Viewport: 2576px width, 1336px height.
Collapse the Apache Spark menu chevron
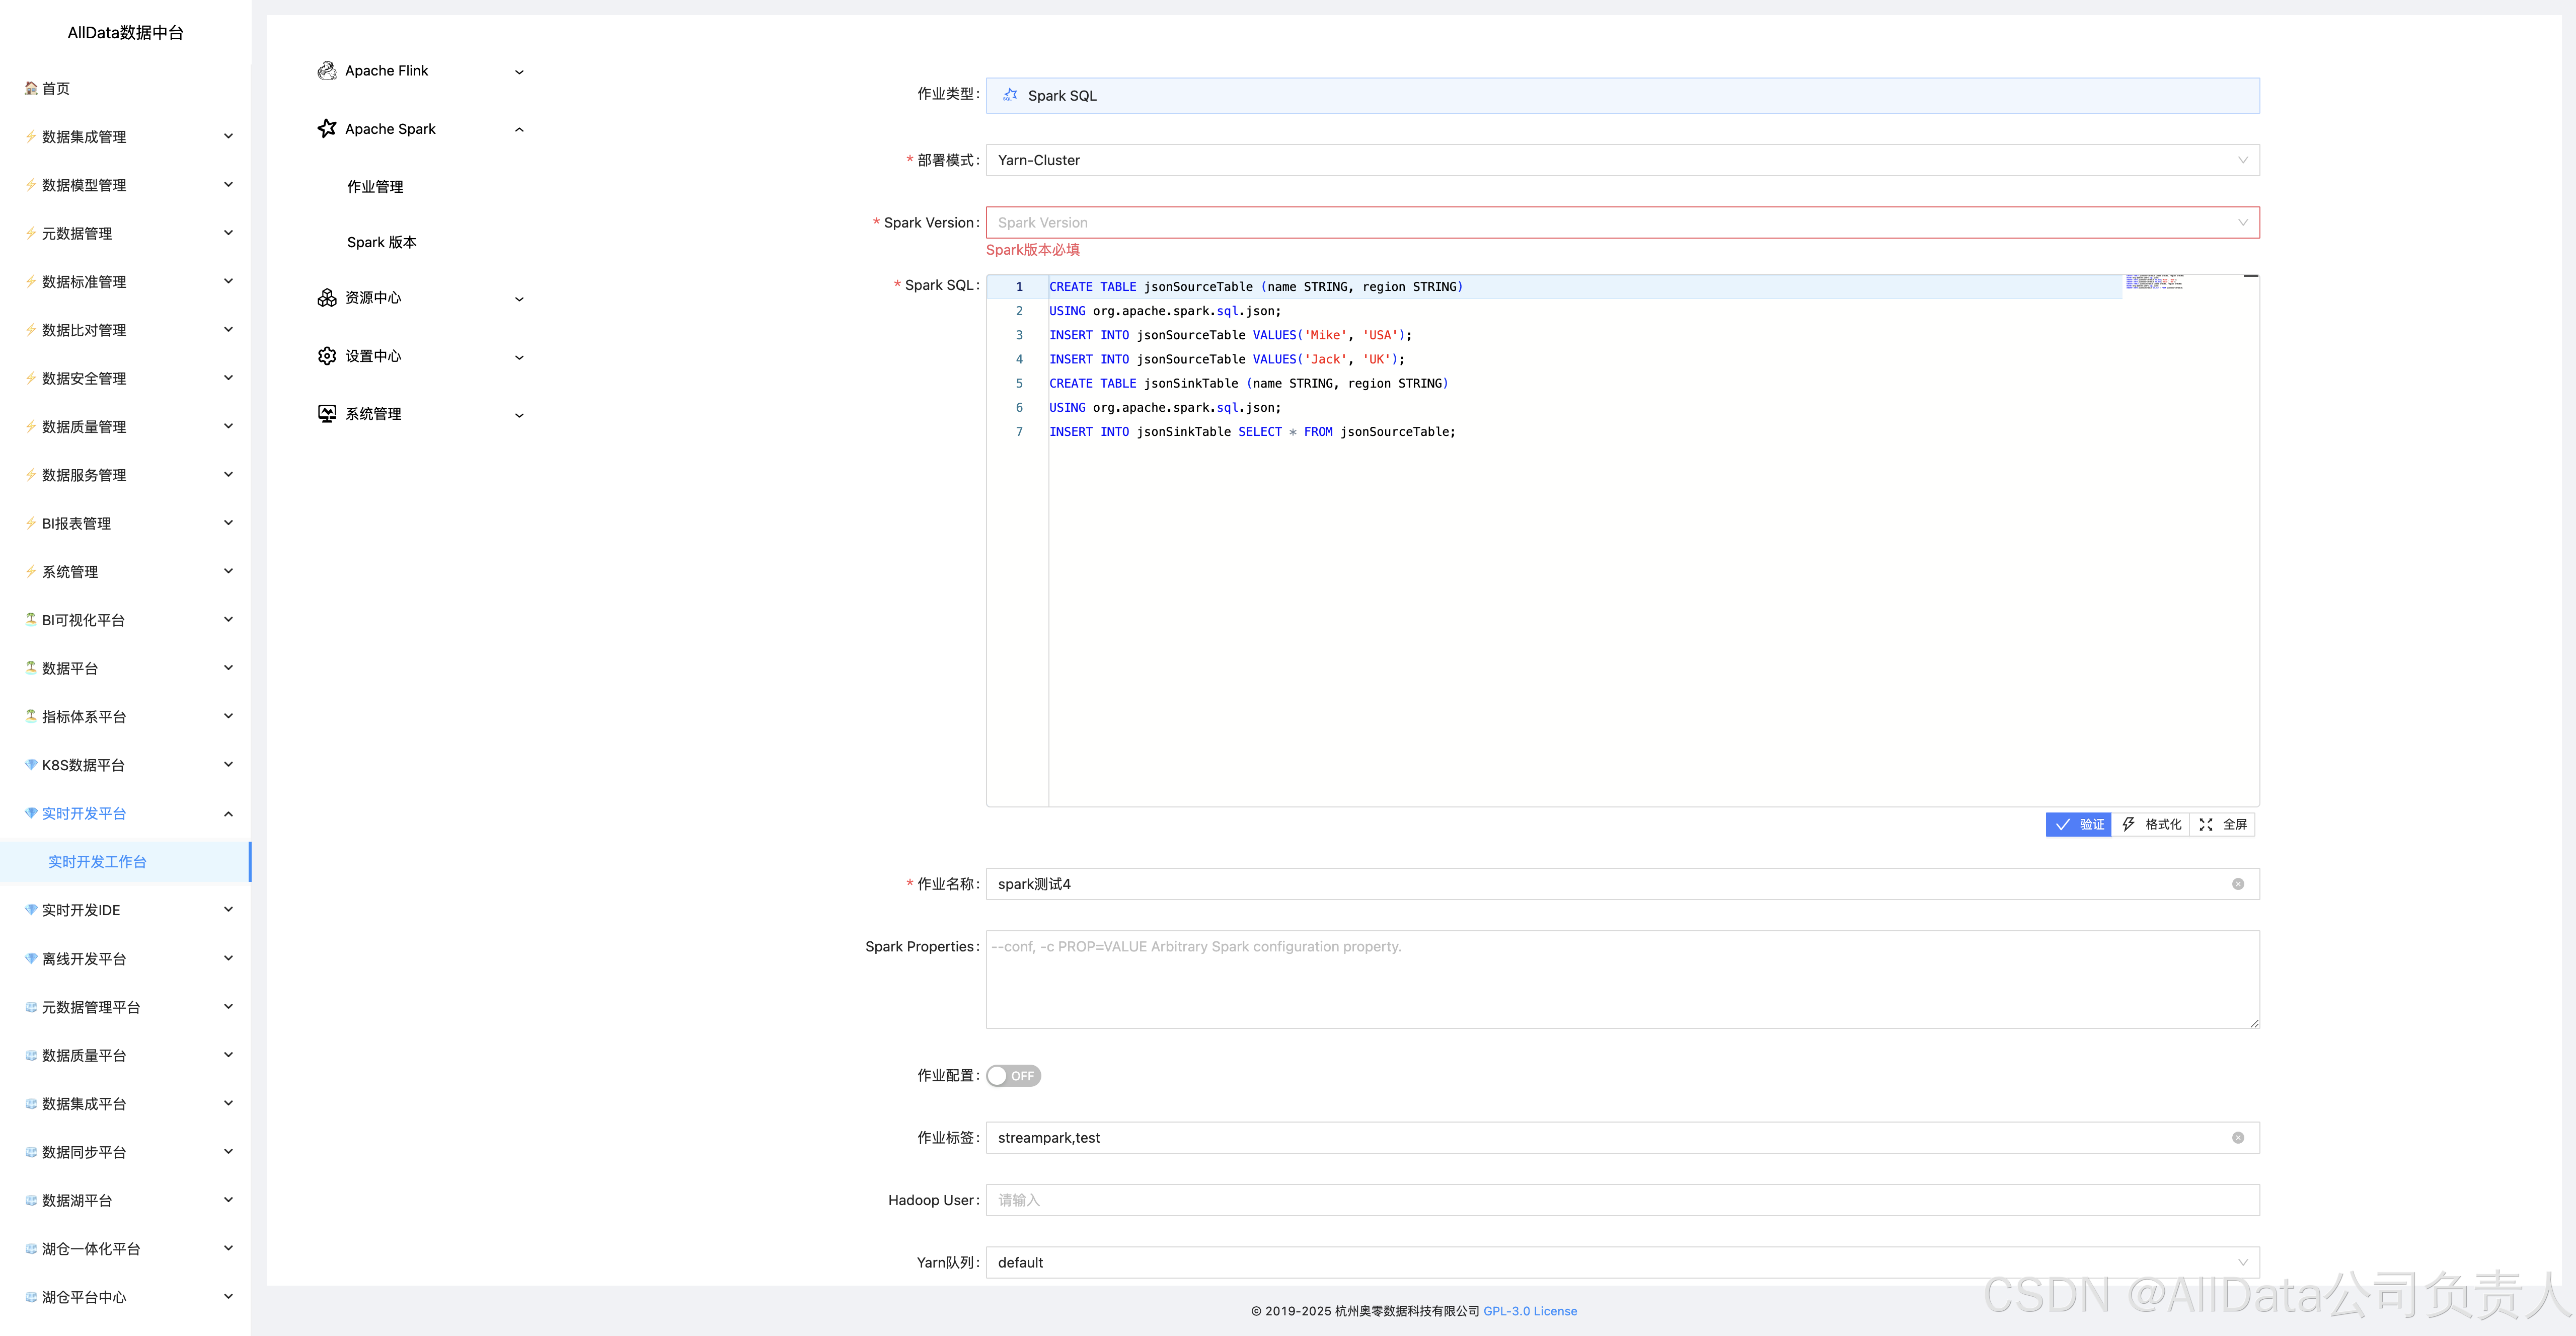tap(519, 129)
